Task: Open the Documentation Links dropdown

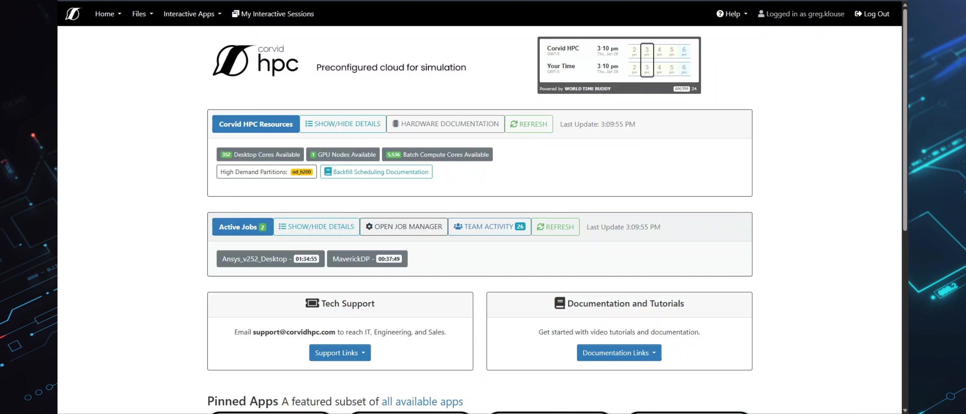Action: (619, 353)
